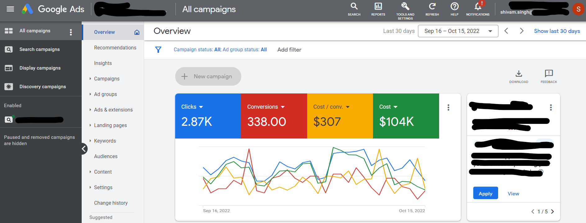This screenshot has width=586, height=223.
Task: Click the All campaigns header title
Action: pyautogui.click(x=209, y=9)
